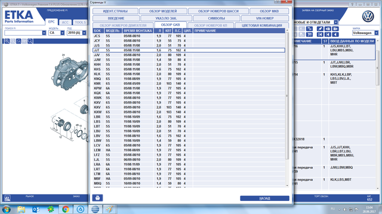
Task: Switch to Chrome in the taskbar
Action: pos(65,209)
